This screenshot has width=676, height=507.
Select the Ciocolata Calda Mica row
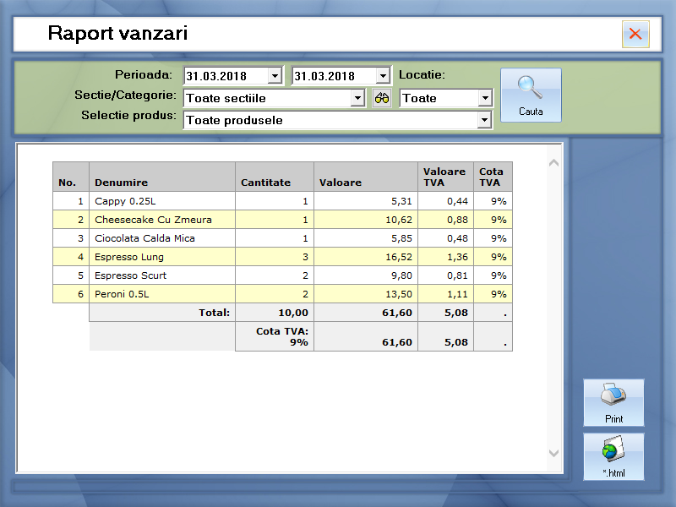click(x=282, y=238)
